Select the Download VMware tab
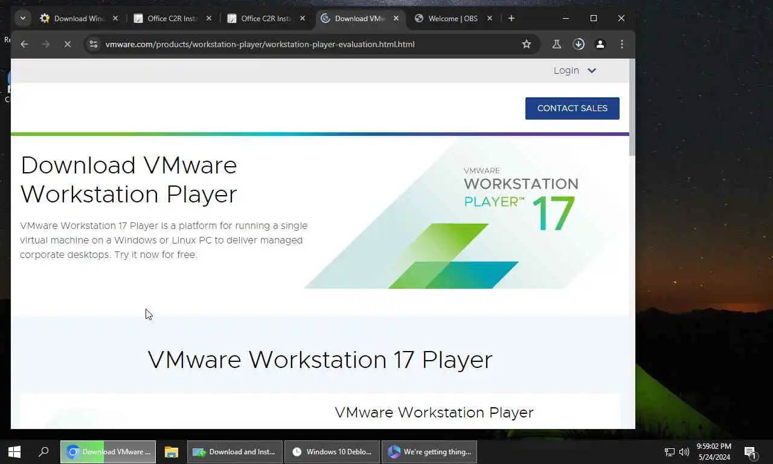 tap(359, 18)
